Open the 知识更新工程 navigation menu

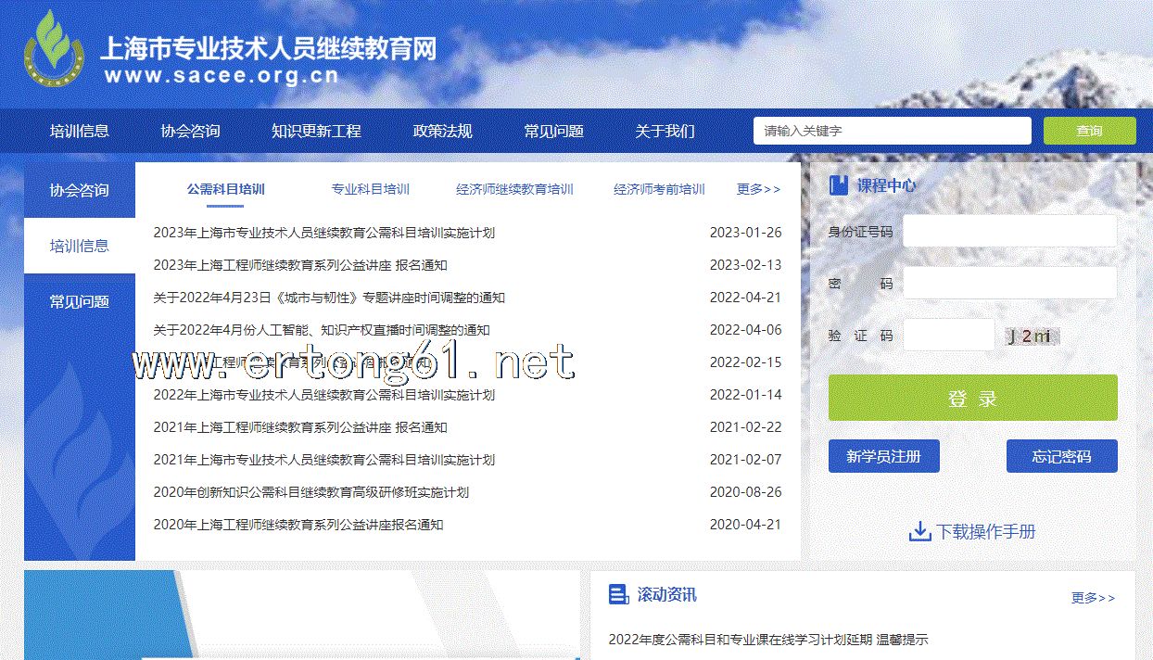(x=316, y=131)
